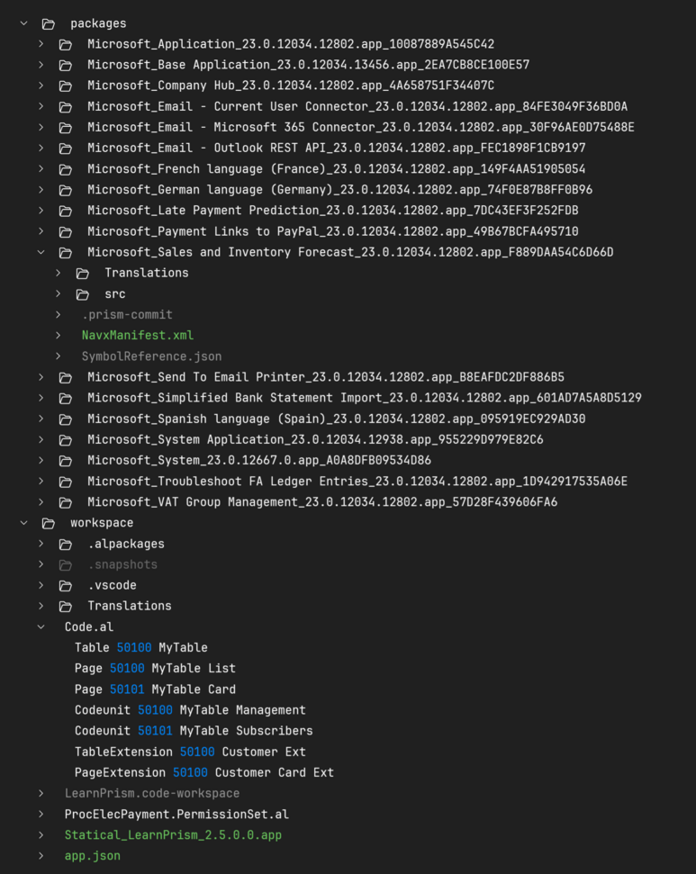Click folder icon of Payment Links to PayPal
696x874 pixels.
click(66, 232)
